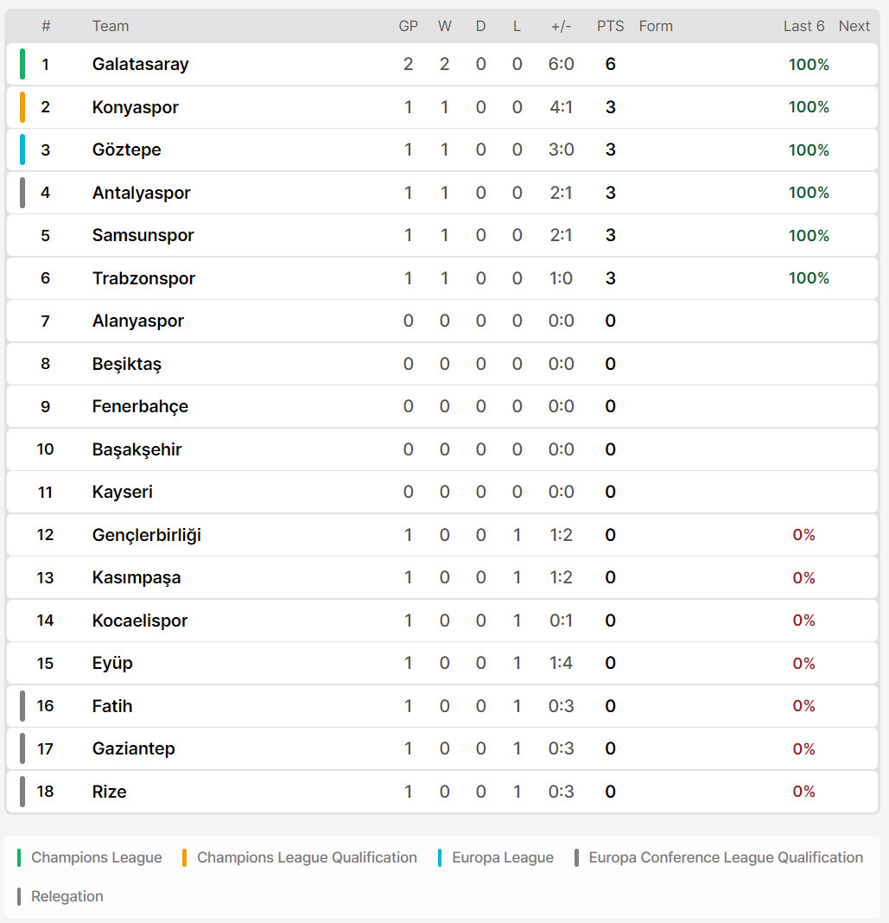The height and width of the screenshot is (923, 889).
Task: Click the orange Champions League Qualification legend marker
Action: [x=185, y=857]
